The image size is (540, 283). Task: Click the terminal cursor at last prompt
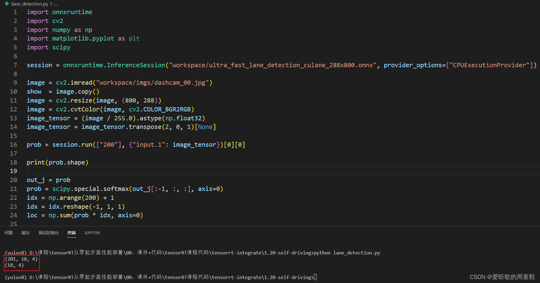[x=315, y=277]
